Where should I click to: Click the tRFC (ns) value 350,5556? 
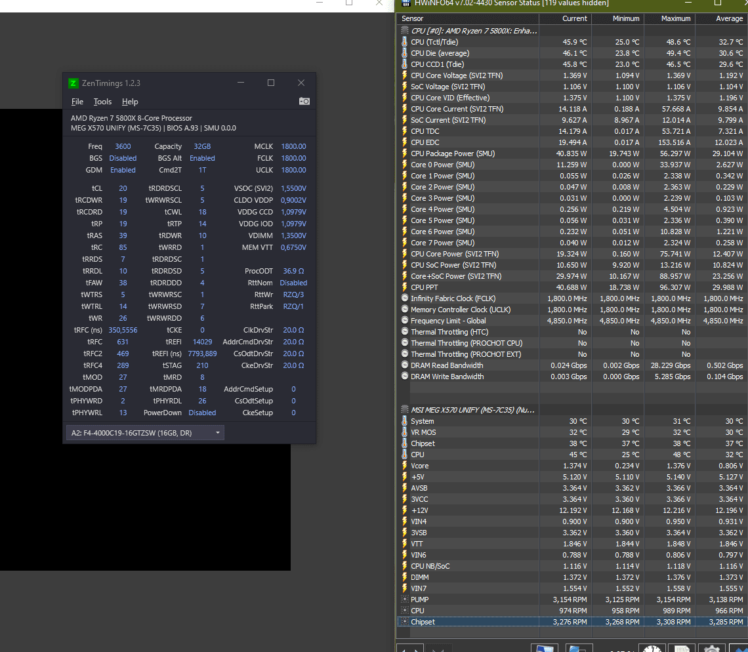(x=123, y=330)
